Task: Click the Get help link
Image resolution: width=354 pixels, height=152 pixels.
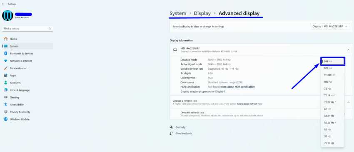Action: click(180, 127)
